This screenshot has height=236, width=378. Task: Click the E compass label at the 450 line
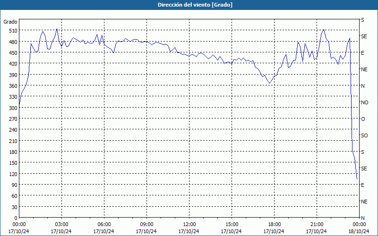[362, 53]
